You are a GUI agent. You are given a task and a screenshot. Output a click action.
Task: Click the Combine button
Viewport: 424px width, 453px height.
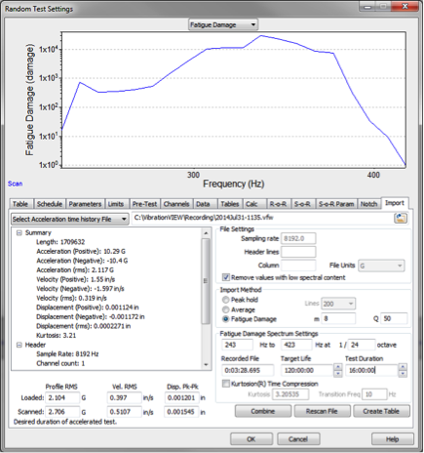263,411
